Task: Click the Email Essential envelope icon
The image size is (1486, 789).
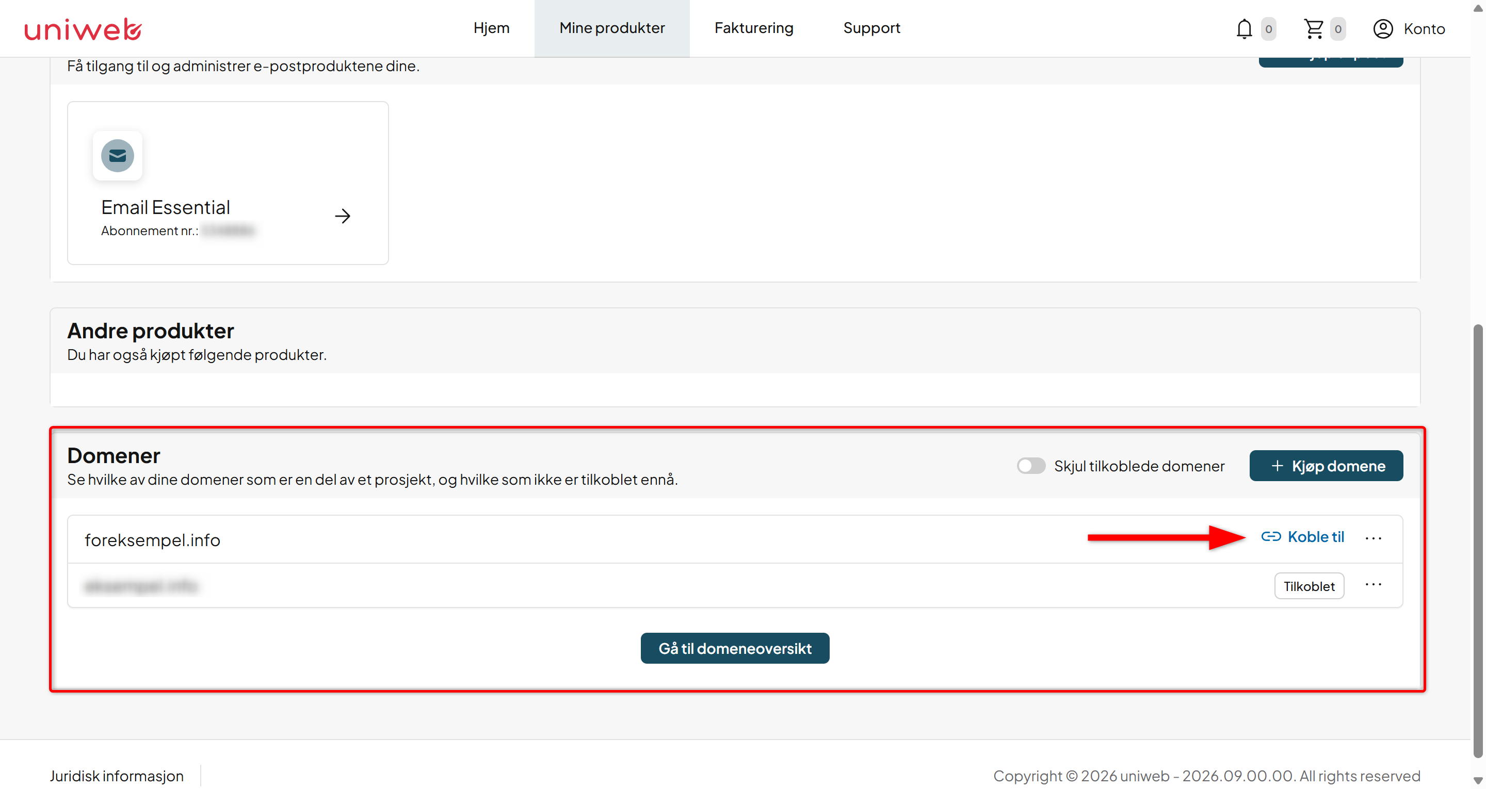Action: pos(118,156)
